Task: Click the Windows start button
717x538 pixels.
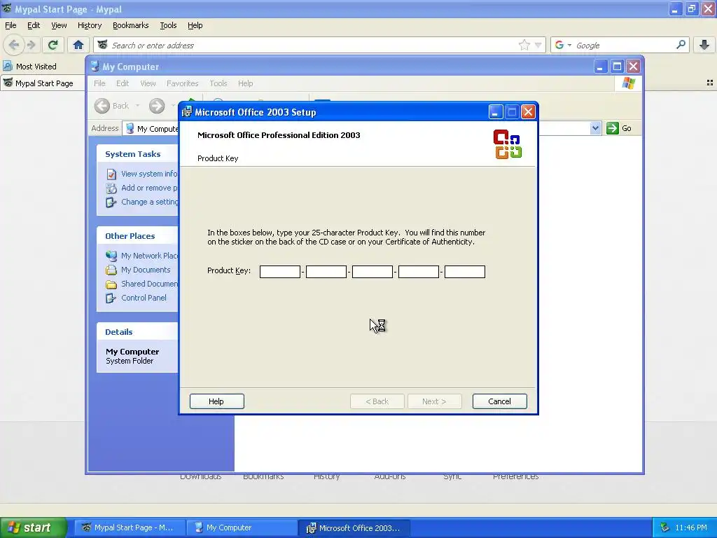Action: pos(33,528)
